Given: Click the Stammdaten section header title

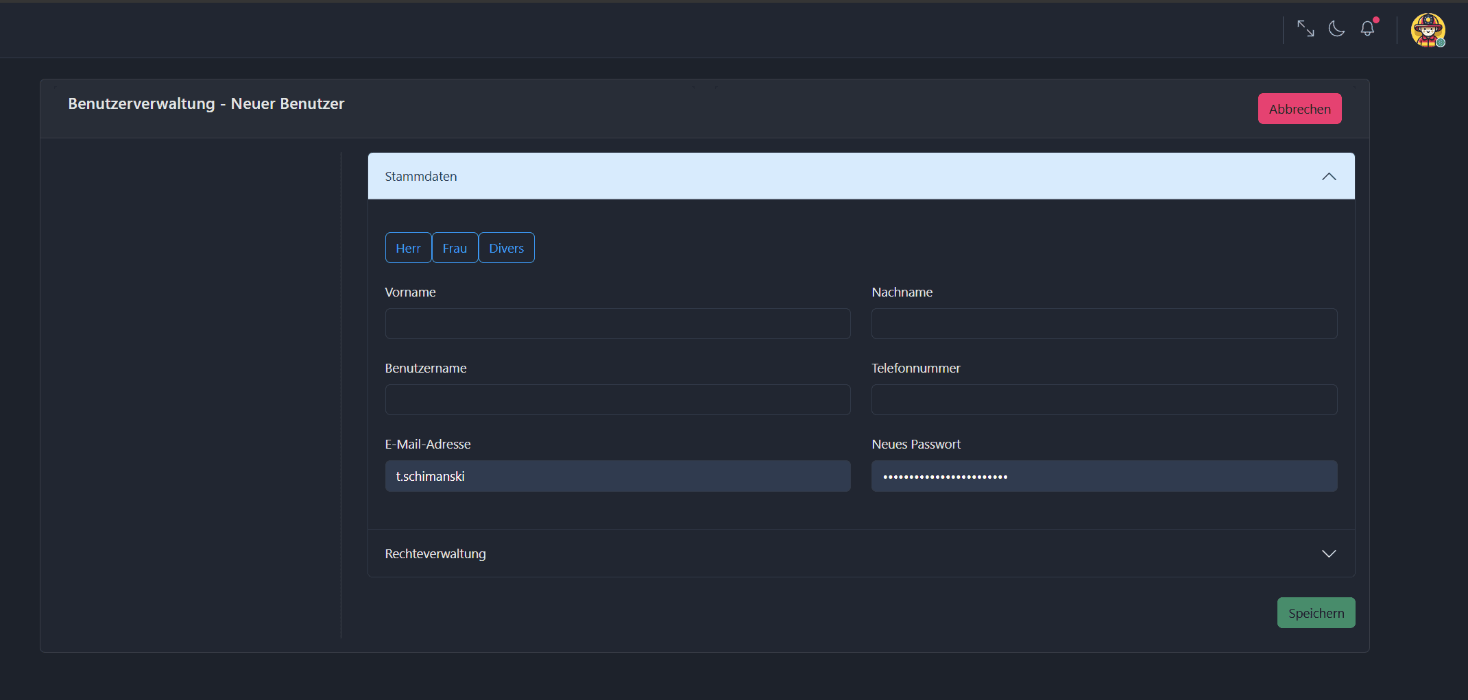Looking at the screenshot, I should tap(421, 177).
